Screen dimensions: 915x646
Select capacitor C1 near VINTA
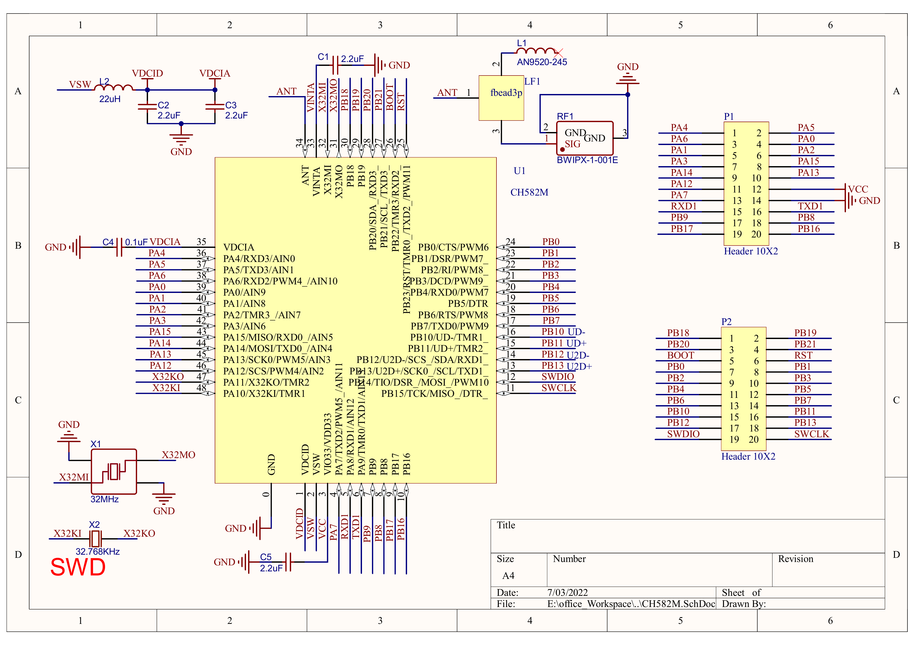(335, 65)
